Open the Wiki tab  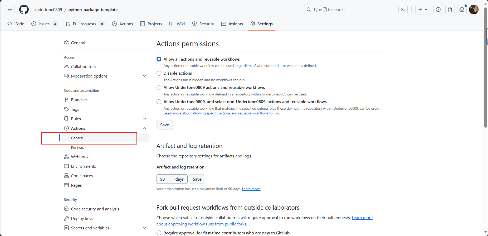click(177, 24)
